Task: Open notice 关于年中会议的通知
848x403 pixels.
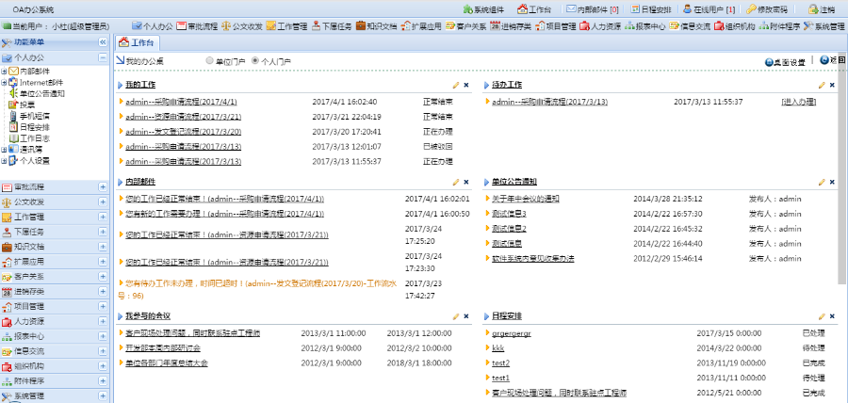Action: [x=525, y=199]
